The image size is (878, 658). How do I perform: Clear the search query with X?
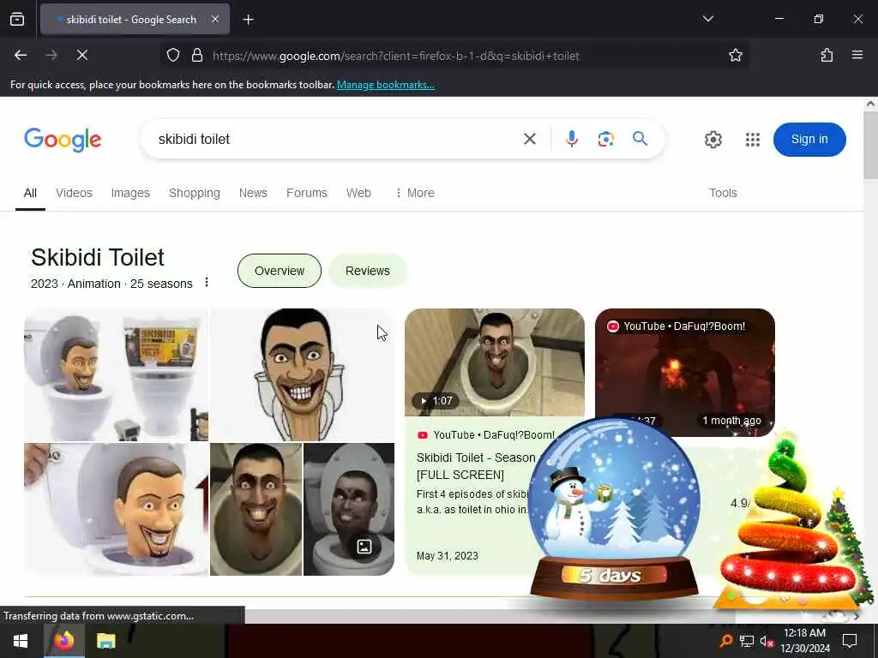coord(530,139)
